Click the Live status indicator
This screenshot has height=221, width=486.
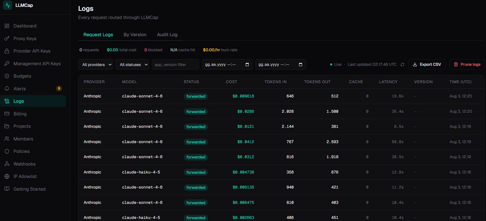(x=336, y=64)
